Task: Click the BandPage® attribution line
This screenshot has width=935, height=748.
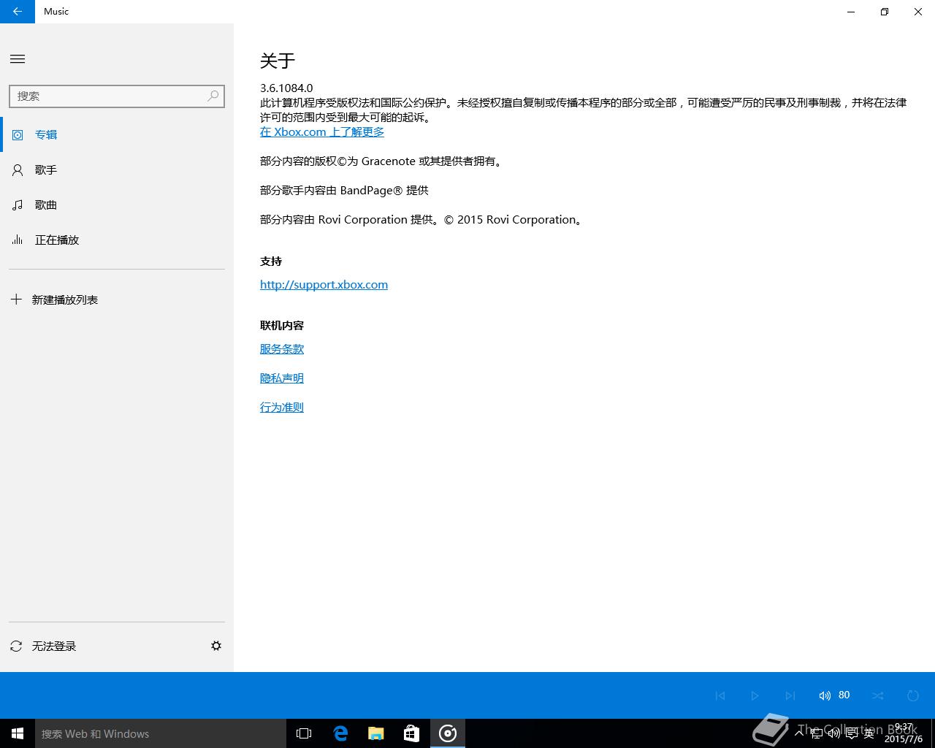Action: [344, 190]
